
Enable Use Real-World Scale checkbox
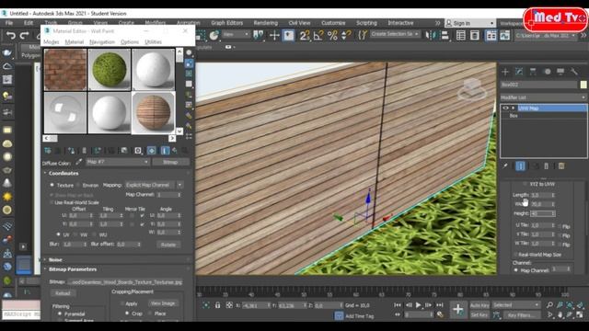(x=52, y=202)
